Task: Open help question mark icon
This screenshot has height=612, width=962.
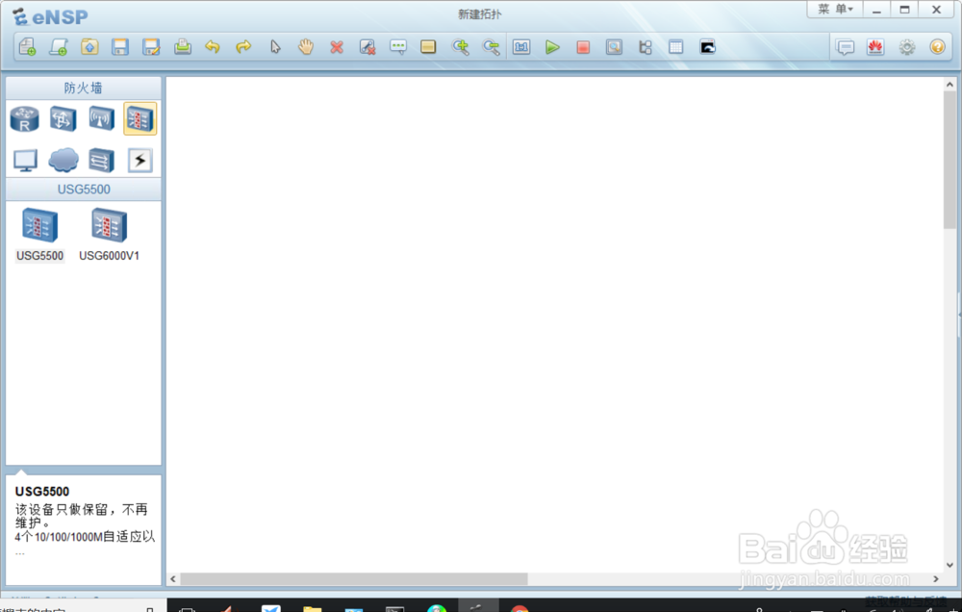Action: tap(937, 47)
